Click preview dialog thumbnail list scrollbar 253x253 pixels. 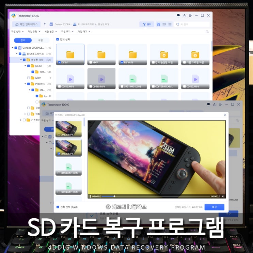[84, 122]
